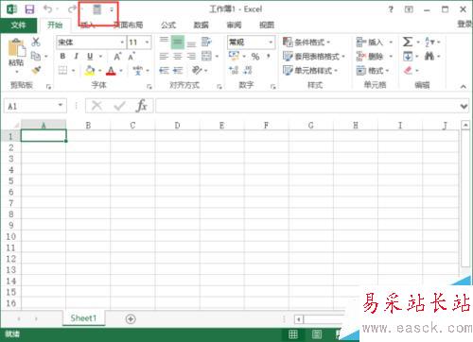Click the accounting number format icon

click(234, 56)
